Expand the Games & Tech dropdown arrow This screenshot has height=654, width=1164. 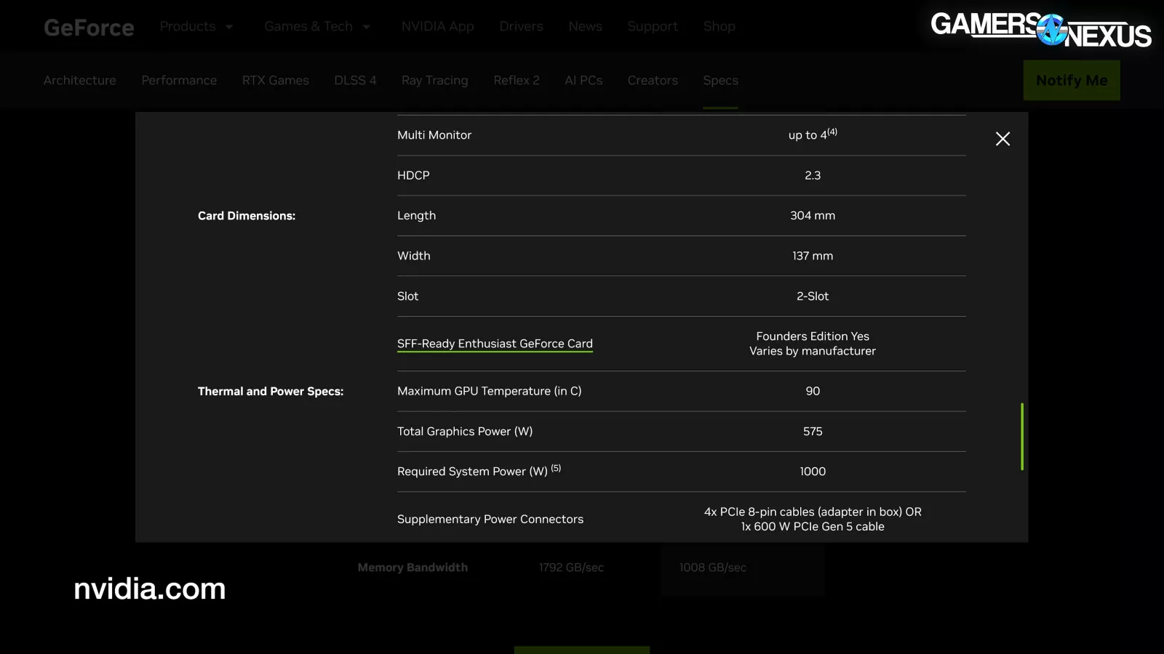point(367,27)
